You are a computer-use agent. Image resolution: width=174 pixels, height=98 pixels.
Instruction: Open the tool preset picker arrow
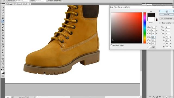[x=6, y=1]
